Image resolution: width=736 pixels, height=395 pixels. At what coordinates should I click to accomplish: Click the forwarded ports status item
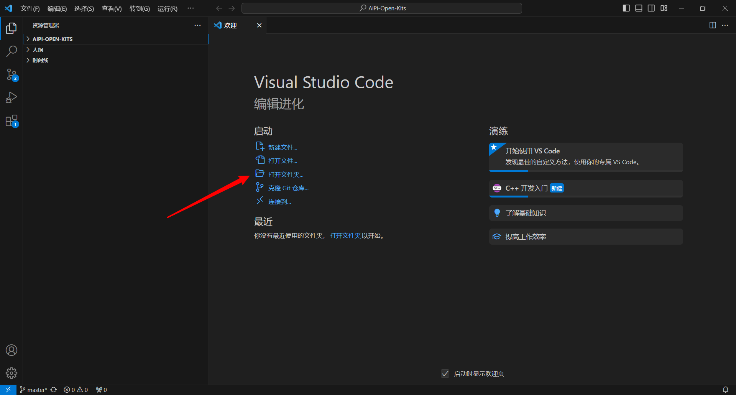(102, 390)
